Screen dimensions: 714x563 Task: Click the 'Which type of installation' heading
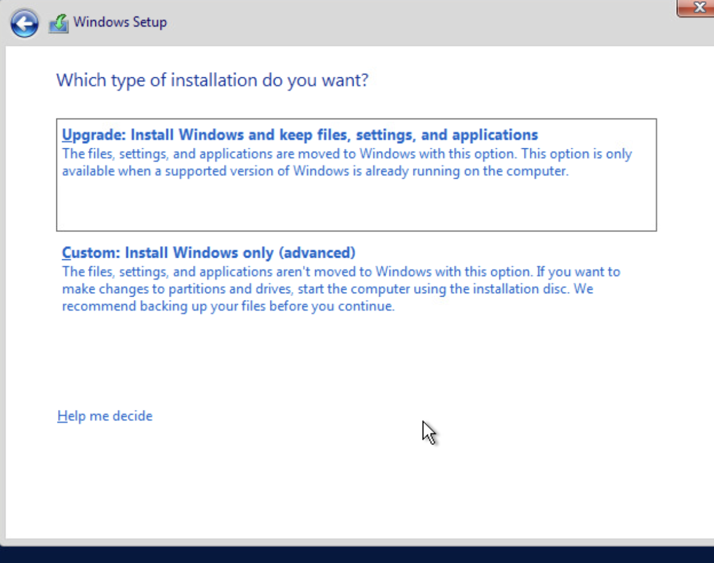click(x=212, y=80)
